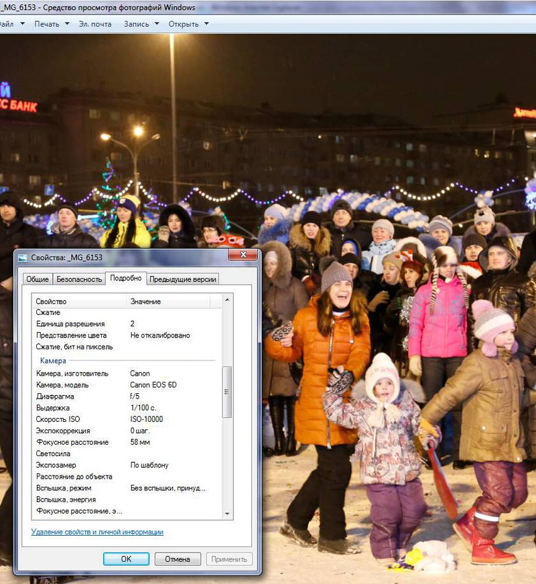Screen dimensions: 536x584
Task: Select the Подробно tab
Action: 126,278
